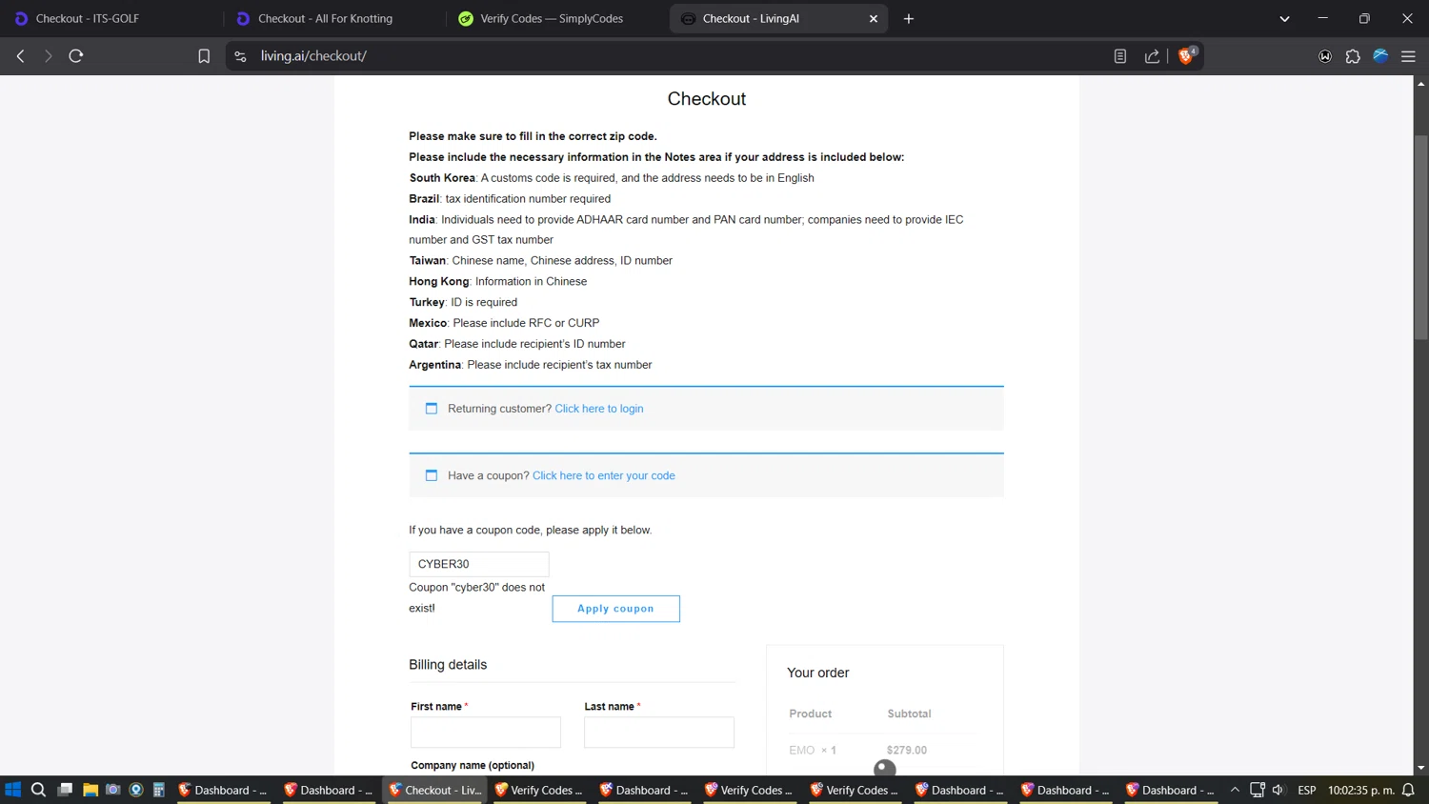Click the 'South Korea' country note line

612,178
